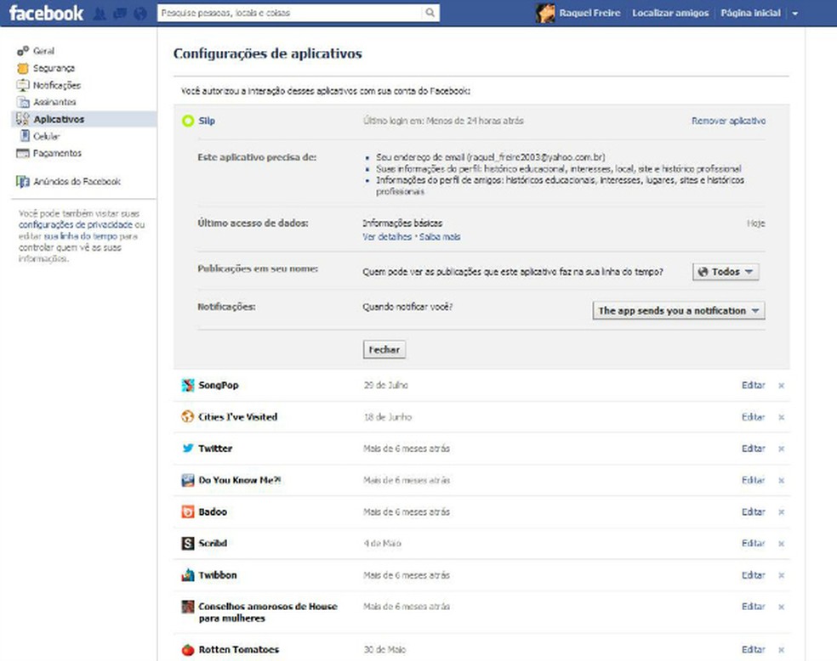Remove SongPop with its X button
The width and height of the screenshot is (837, 661).
[781, 386]
